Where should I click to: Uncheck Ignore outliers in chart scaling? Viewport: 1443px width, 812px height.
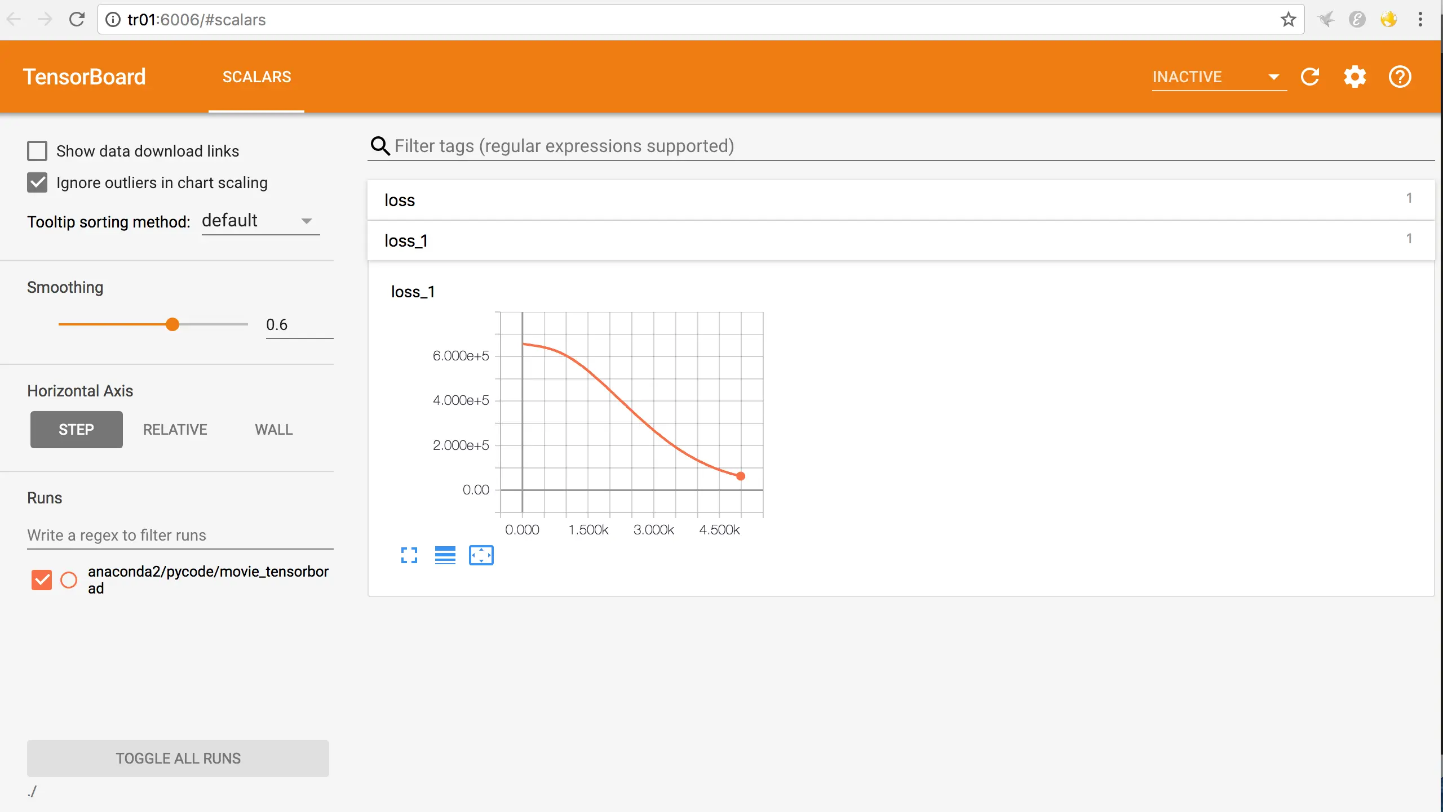pos(37,182)
